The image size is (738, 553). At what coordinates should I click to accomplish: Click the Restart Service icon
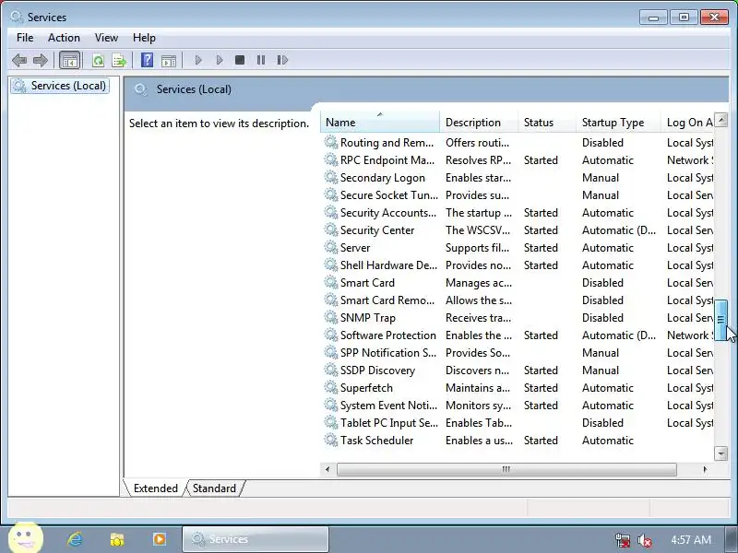(282, 60)
